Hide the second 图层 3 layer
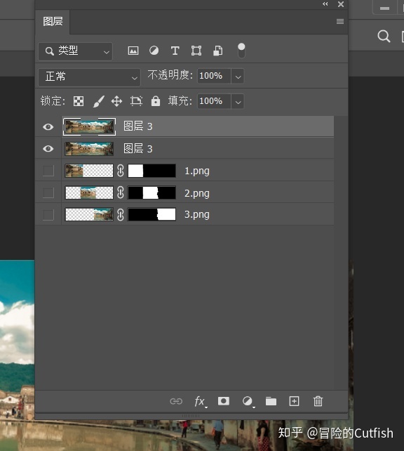 tap(48, 149)
